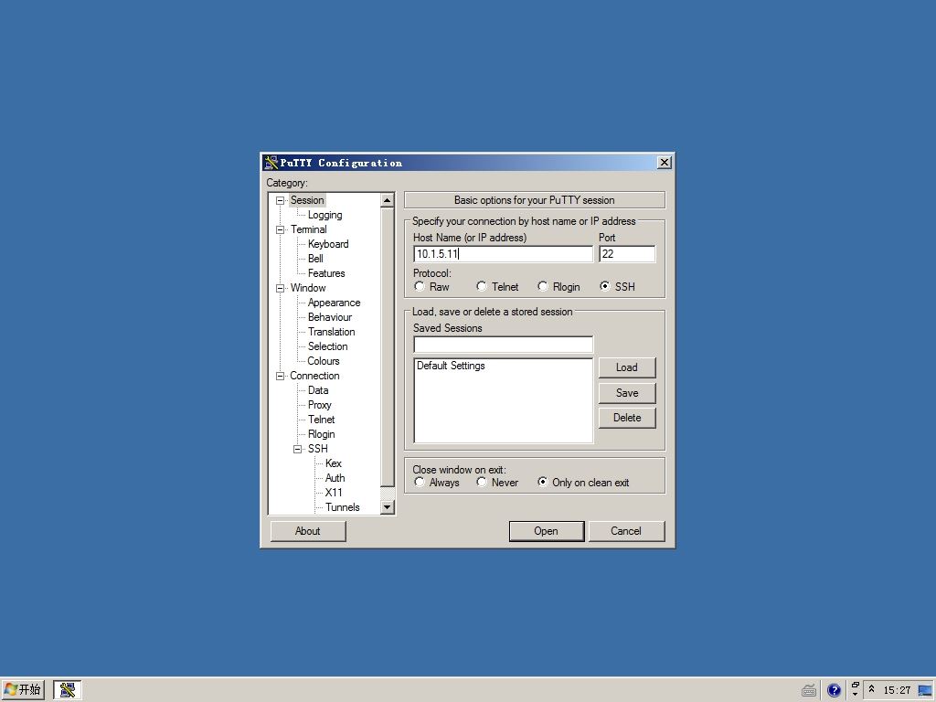The image size is (936, 702).
Task: Open the Rlogin category in tree
Action: pyautogui.click(x=321, y=434)
